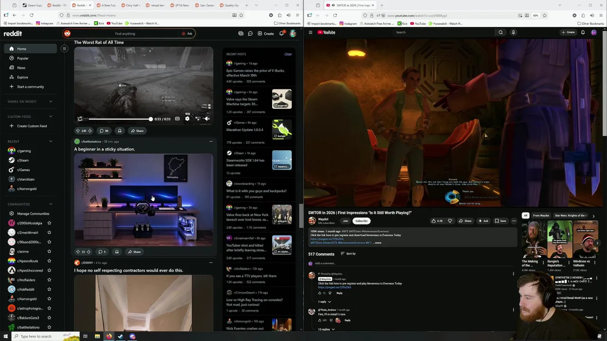Viewport: 607px width, 341px height.
Task: Search YouTube with voice microphone
Action: click(x=513, y=32)
